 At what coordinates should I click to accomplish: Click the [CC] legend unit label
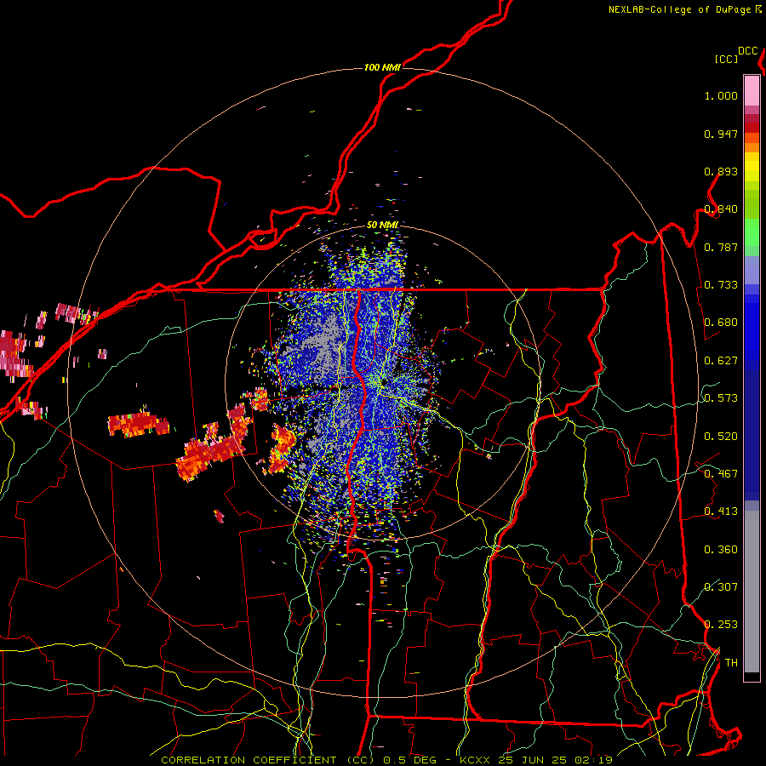[727, 59]
